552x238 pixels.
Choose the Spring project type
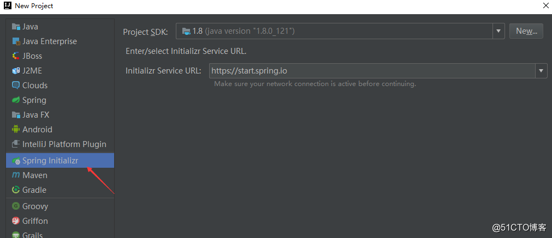click(x=60, y=100)
